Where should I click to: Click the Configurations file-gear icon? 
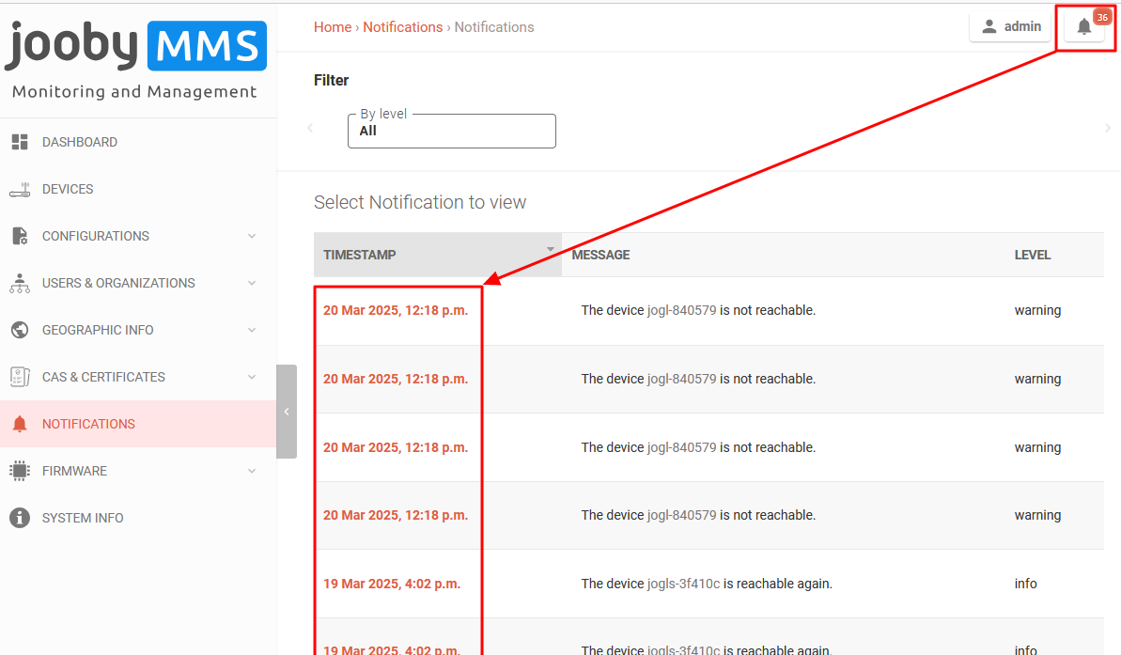pos(20,236)
